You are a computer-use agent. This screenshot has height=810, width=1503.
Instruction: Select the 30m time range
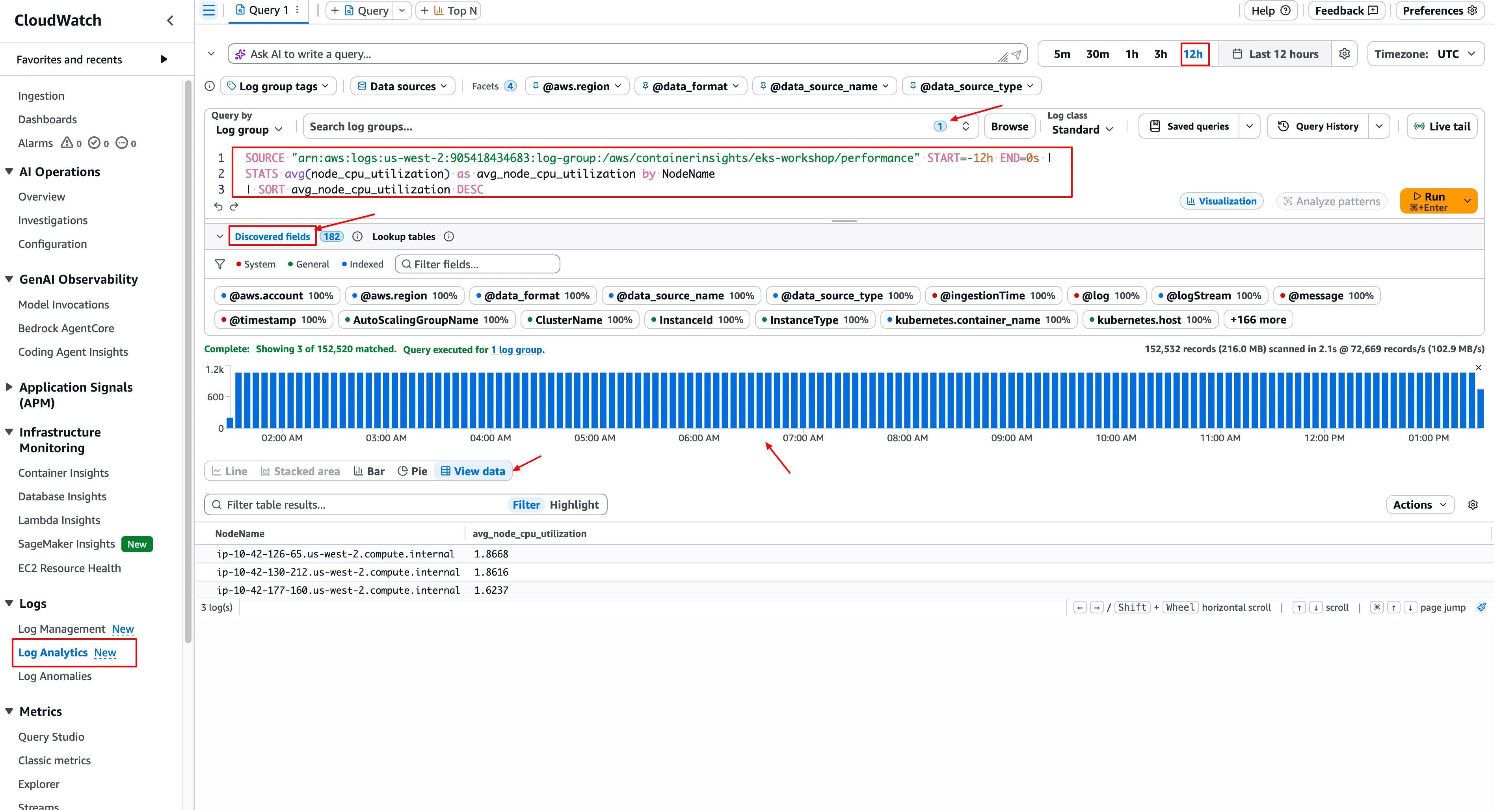(1097, 54)
